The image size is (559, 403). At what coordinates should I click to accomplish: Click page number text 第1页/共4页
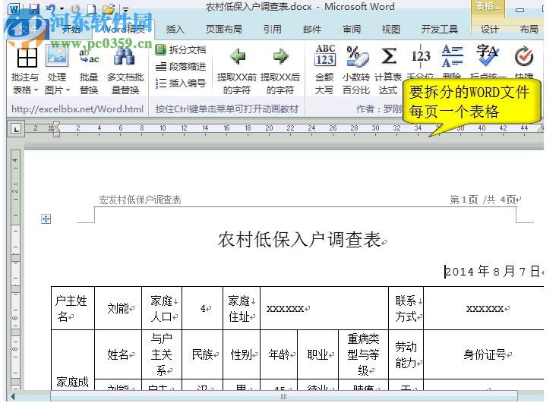tap(483, 200)
